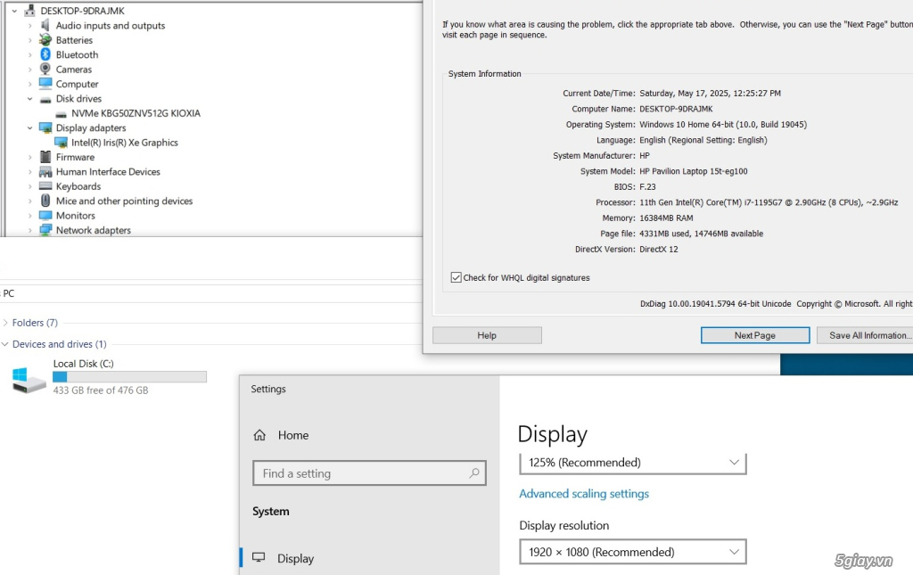
Task: Open the 1920 × 1080 resolution dropdown
Action: click(633, 552)
